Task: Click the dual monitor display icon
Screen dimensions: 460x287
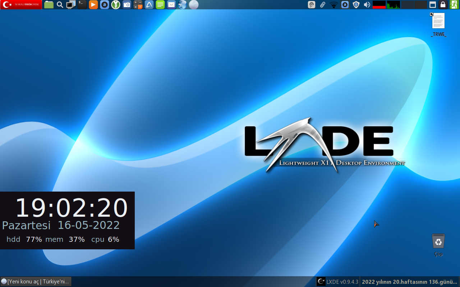Action: tap(71, 5)
